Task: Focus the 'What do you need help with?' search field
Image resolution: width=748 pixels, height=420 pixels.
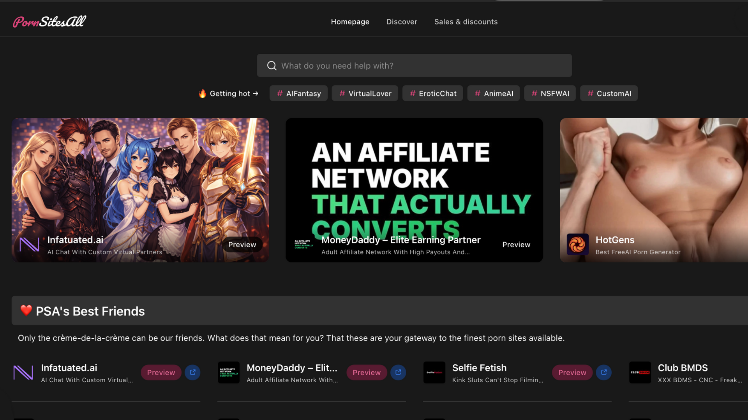Action: coord(414,65)
